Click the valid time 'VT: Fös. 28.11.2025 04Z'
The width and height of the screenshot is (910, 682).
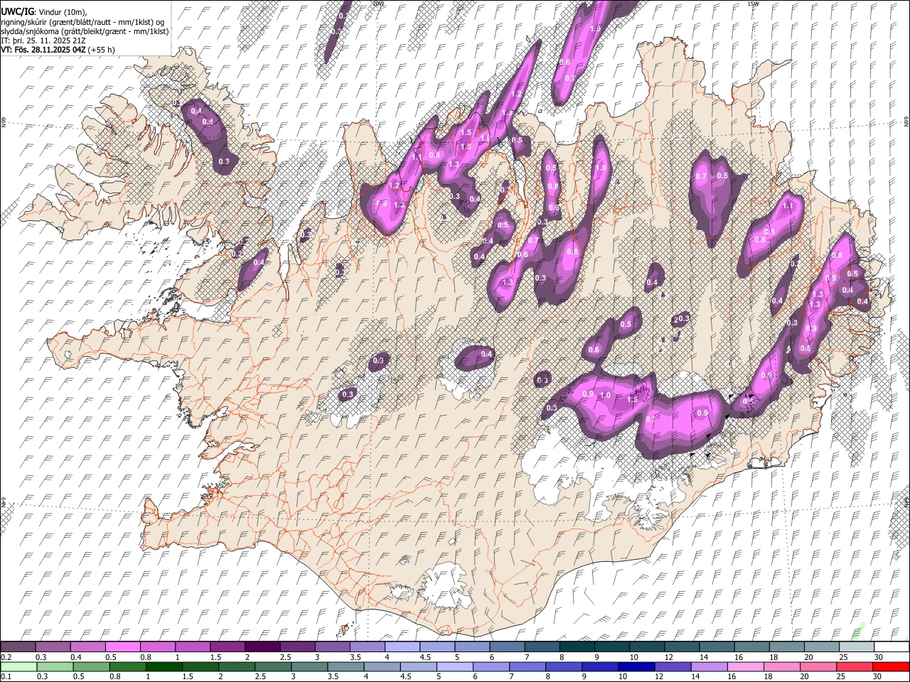(43, 50)
